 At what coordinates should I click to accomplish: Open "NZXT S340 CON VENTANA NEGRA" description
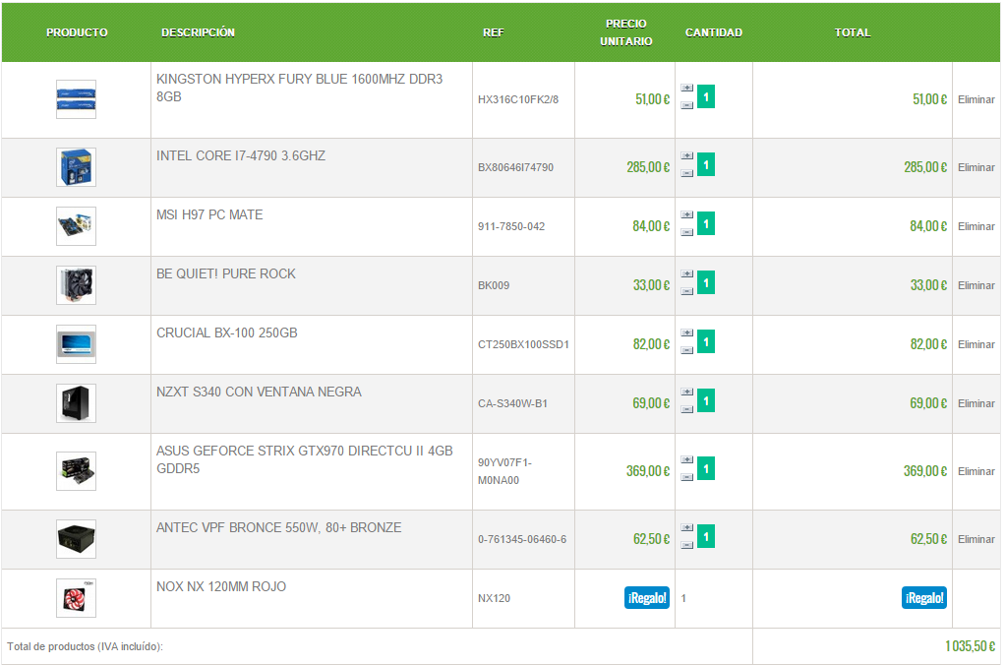click(x=259, y=392)
